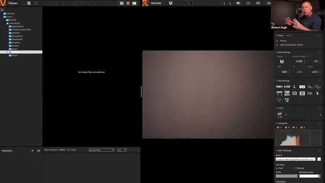Viewport: 325px width, 183px height.
Task: Switch to comparison split view in Viewer
Action: click(x=134, y=4)
